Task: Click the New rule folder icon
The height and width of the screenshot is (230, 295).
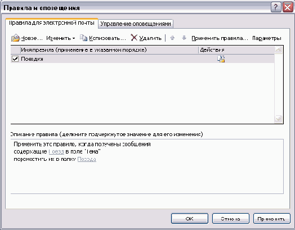Action: tap(15, 38)
